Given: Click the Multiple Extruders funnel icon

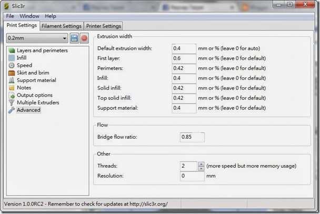Looking at the screenshot, I should tap(12, 103).
